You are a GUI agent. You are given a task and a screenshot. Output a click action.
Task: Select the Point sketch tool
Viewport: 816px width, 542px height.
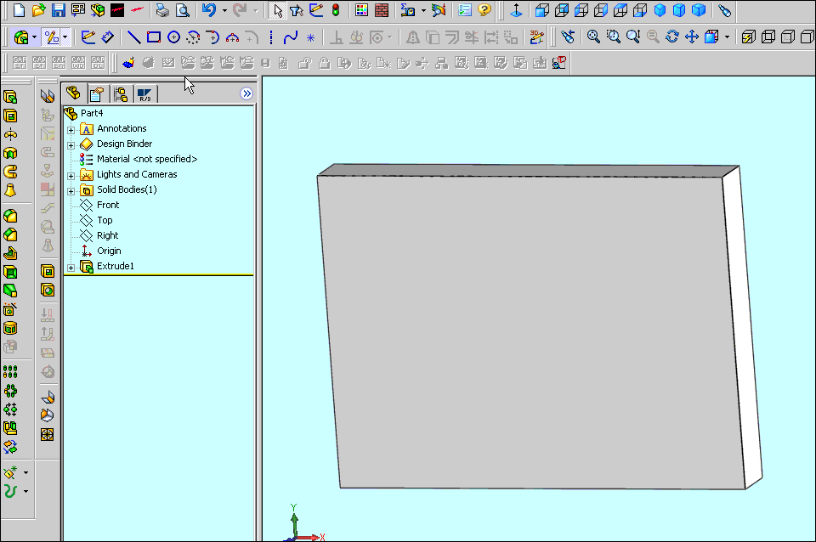(x=311, y=37)
